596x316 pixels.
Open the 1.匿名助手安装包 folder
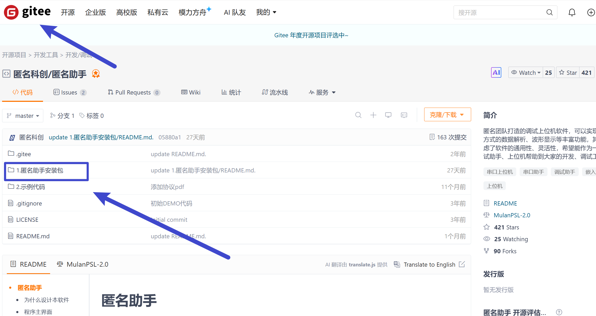40,170
